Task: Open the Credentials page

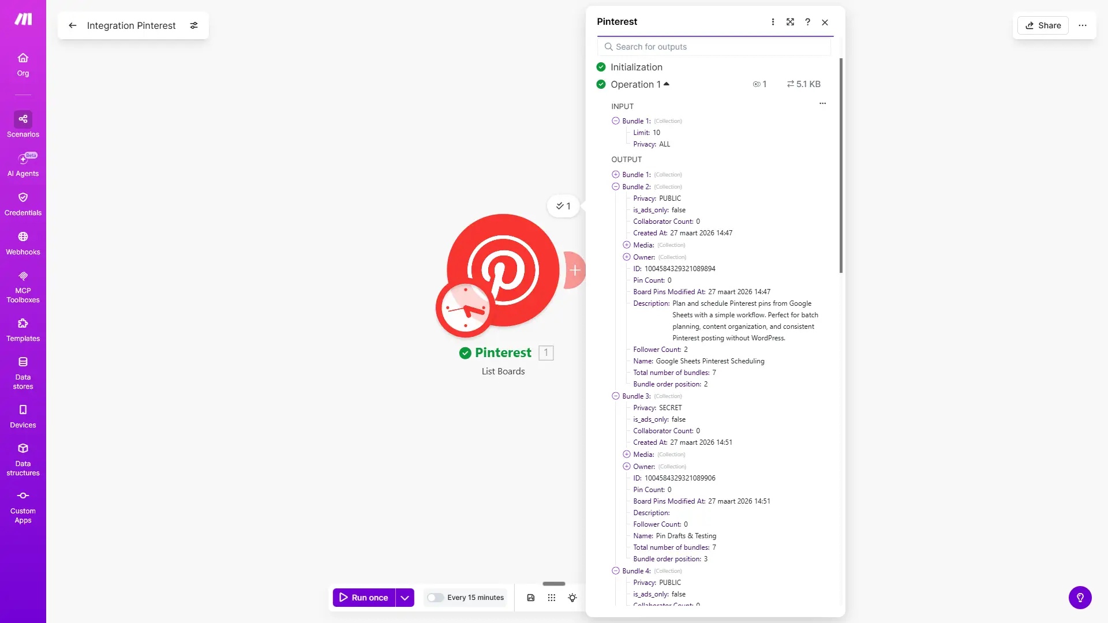Action: [23, 204]
